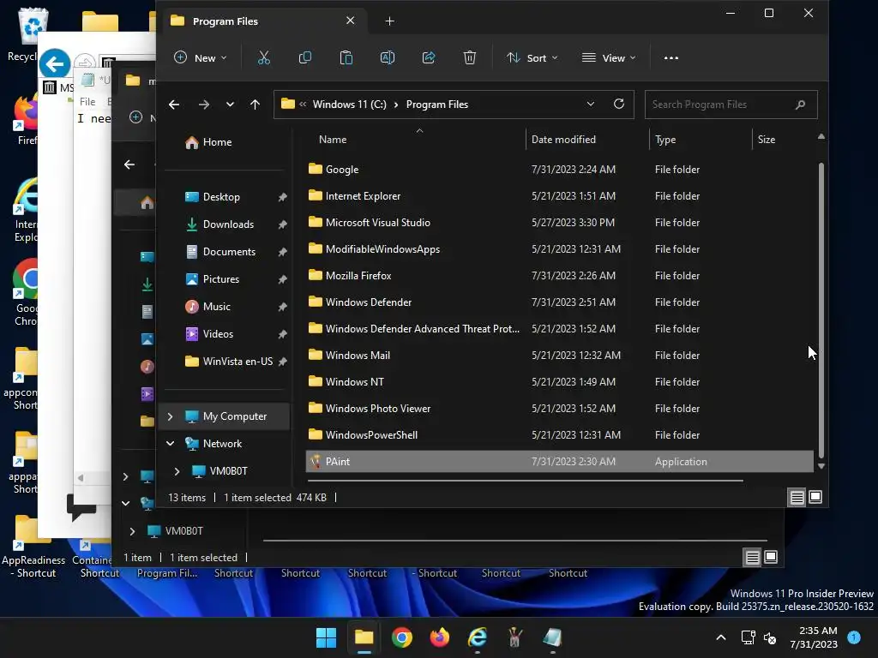
Task: Click the Copy icon in toolbar
Action: point(305,57)
